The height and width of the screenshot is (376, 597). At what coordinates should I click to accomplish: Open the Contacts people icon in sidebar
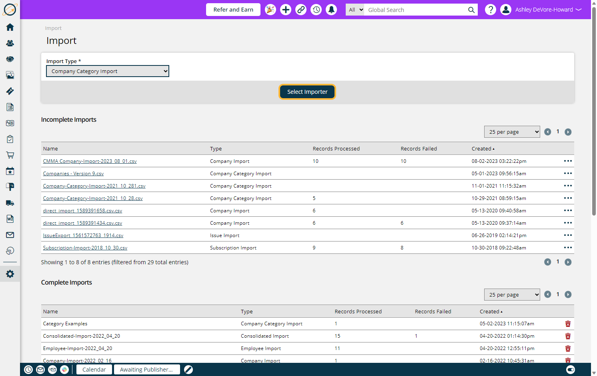click(x=10, y=43)
